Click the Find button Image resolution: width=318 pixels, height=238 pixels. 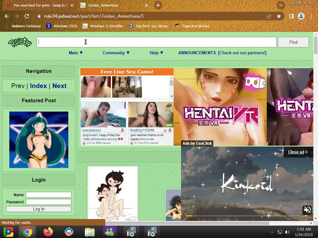[293, 42]
